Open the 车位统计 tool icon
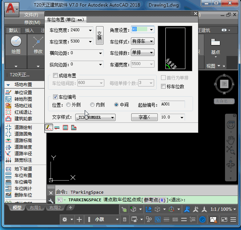241x230 pixels. point(8,189)
